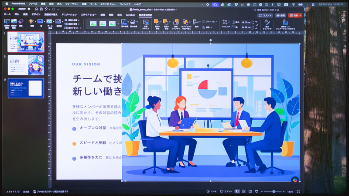Click the Reorder Objects (オブジェクトの並べ替え) icon
The image size is (349, 196).
coord(185,22)
